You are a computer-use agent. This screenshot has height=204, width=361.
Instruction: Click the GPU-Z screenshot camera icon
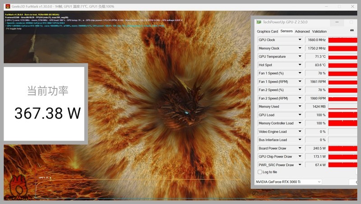point(352,31)
